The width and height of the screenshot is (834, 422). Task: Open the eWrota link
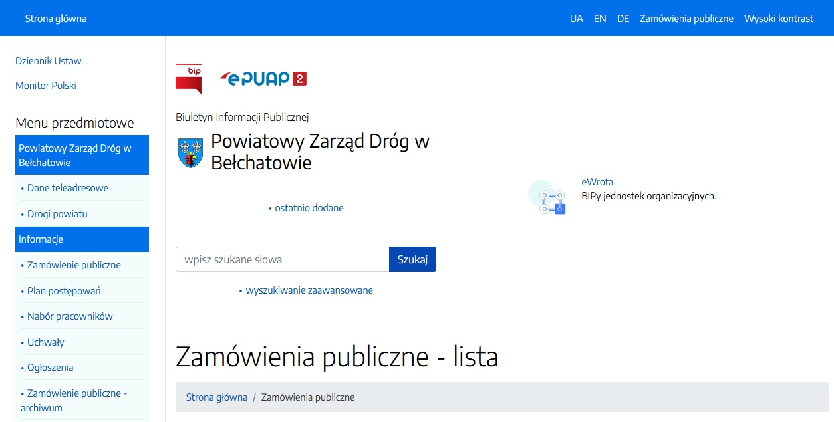(597, 182)
